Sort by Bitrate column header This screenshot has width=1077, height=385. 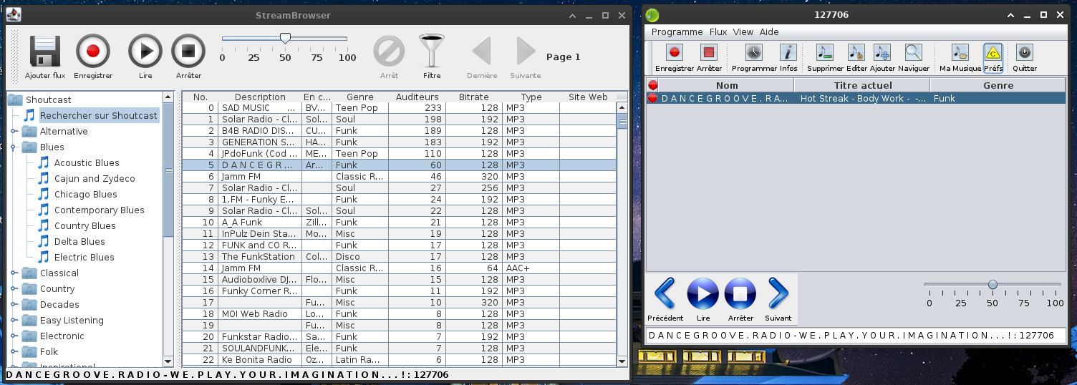point(473,97)
